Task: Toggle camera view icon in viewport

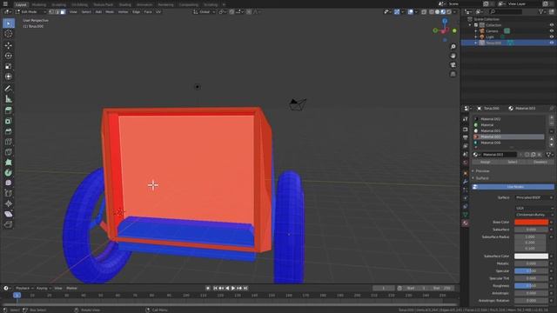Action: tap(453, 65)
